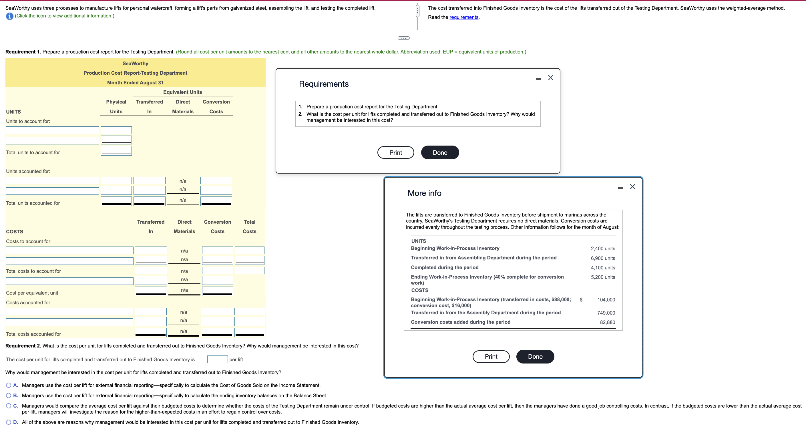Close the Requirements popup window
The image size is (806, 433).
pyautogui.click(x=551, y=78)
